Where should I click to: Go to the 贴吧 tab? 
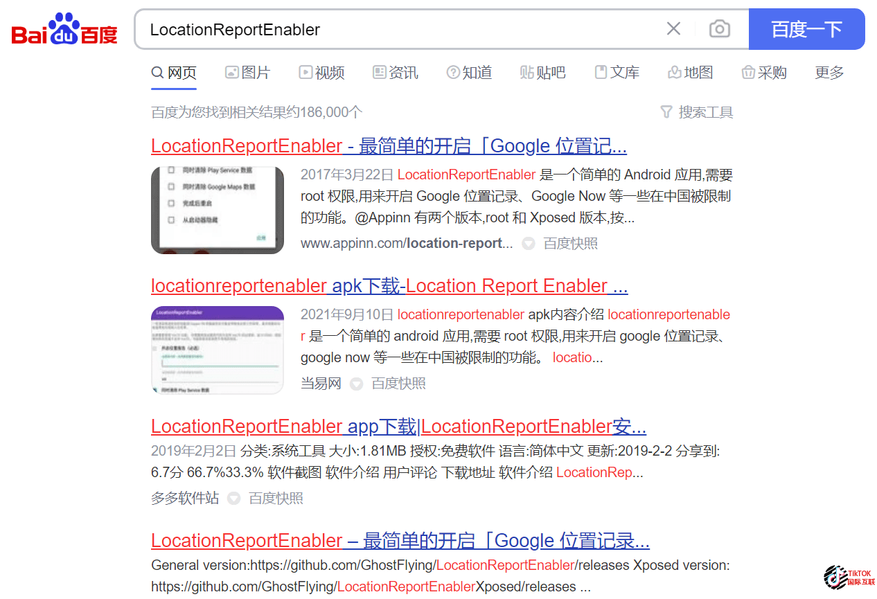coord(542,73)
